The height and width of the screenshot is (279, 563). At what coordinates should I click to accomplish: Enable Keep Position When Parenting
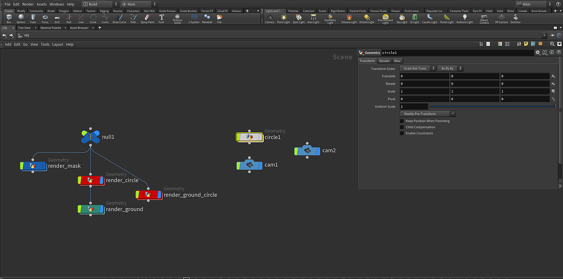[402, 121]
